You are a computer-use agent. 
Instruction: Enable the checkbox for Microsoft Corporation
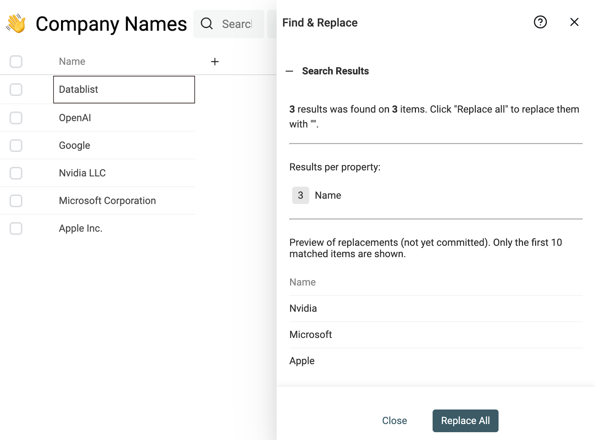[16, 201]
